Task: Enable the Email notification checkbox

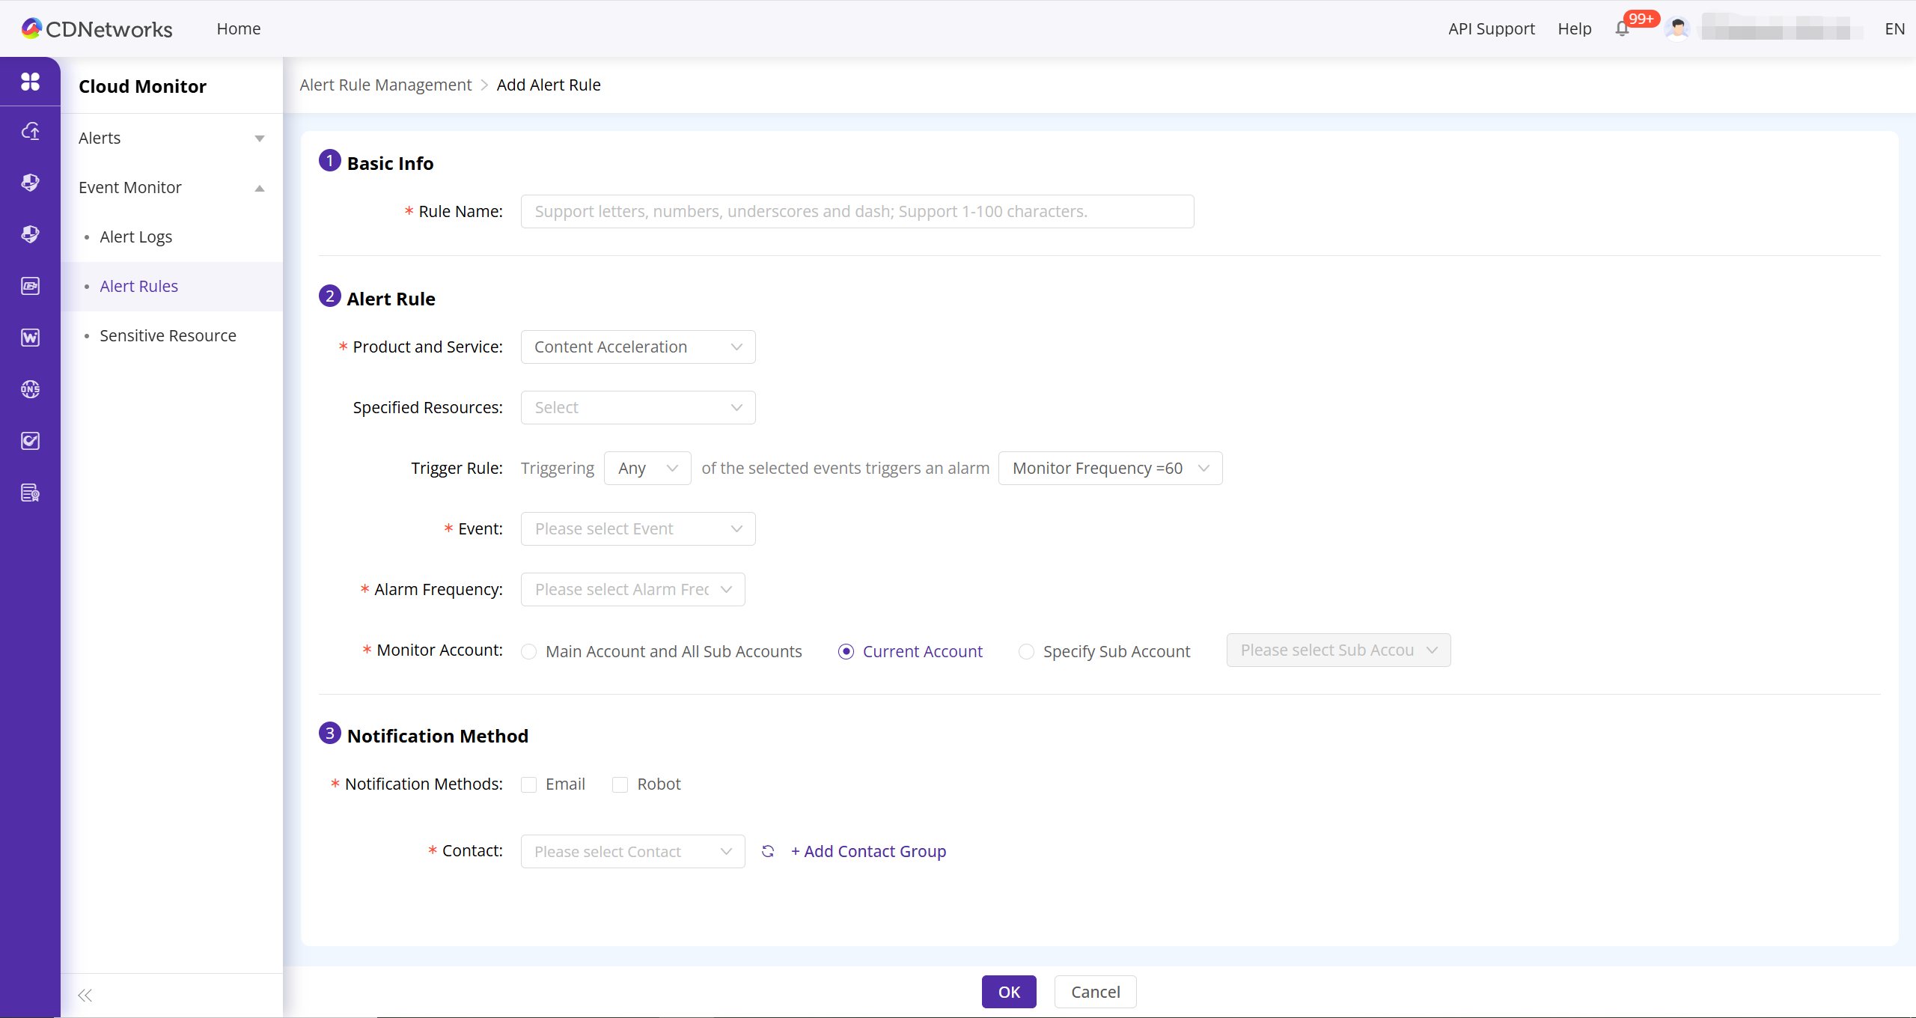Action: coord(529,784)
